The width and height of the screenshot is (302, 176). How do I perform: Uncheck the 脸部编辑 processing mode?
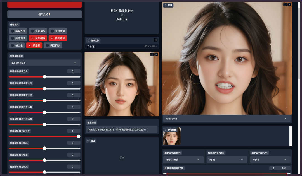(x=38, y=38)
